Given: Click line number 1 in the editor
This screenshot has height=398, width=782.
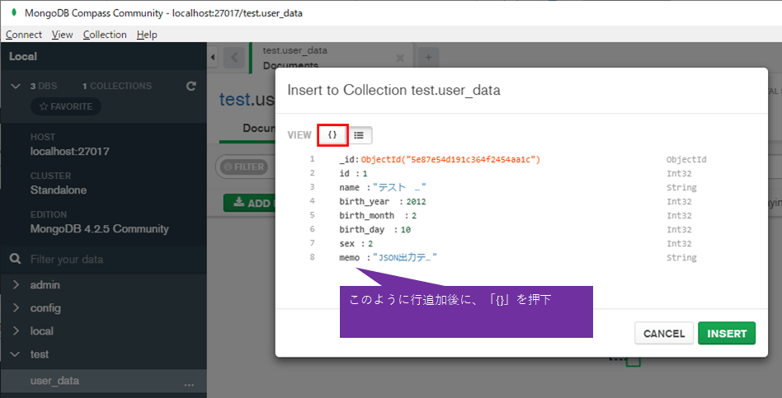Looking at the screenshot, I should 312,159.
